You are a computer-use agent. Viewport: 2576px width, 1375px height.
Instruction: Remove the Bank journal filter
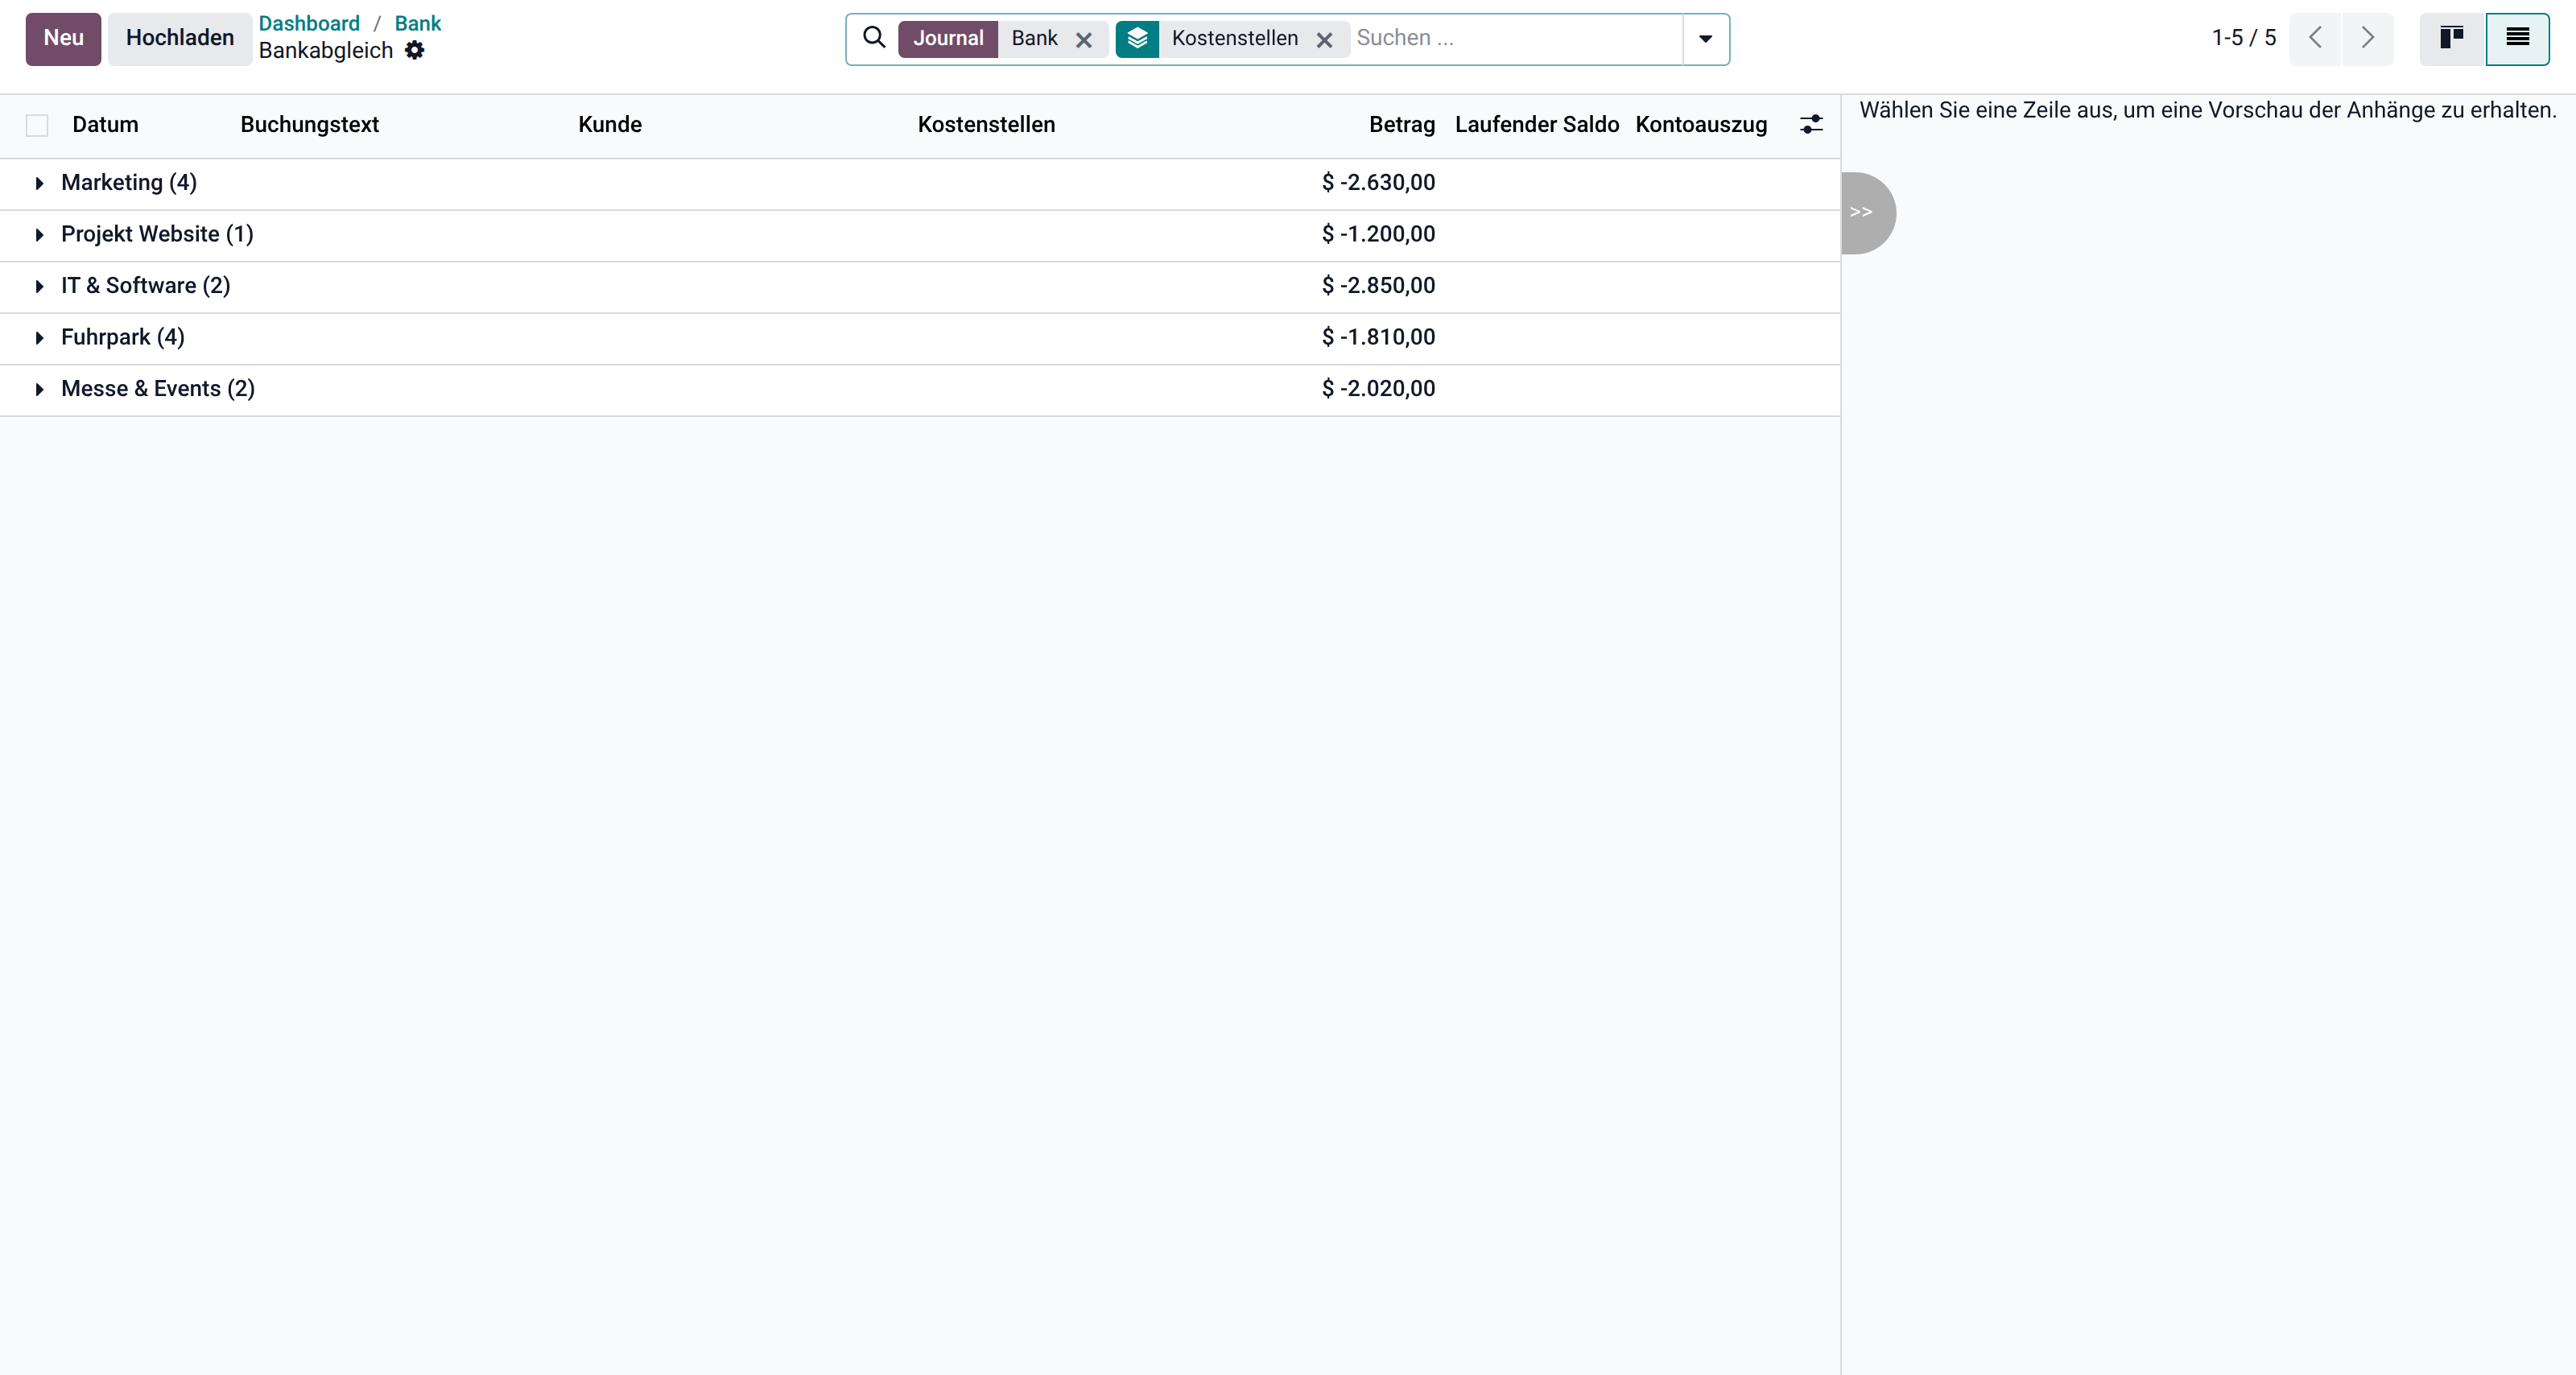point(1084,39)
